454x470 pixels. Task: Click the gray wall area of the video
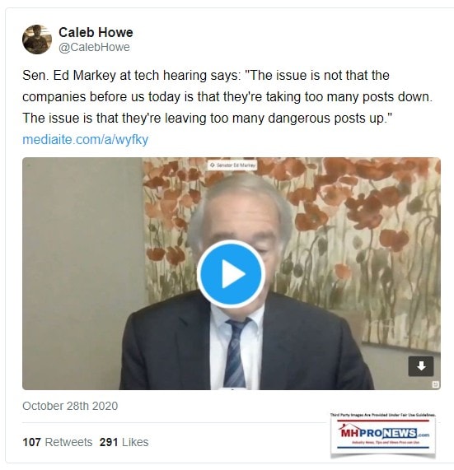[x=81, y=270]
